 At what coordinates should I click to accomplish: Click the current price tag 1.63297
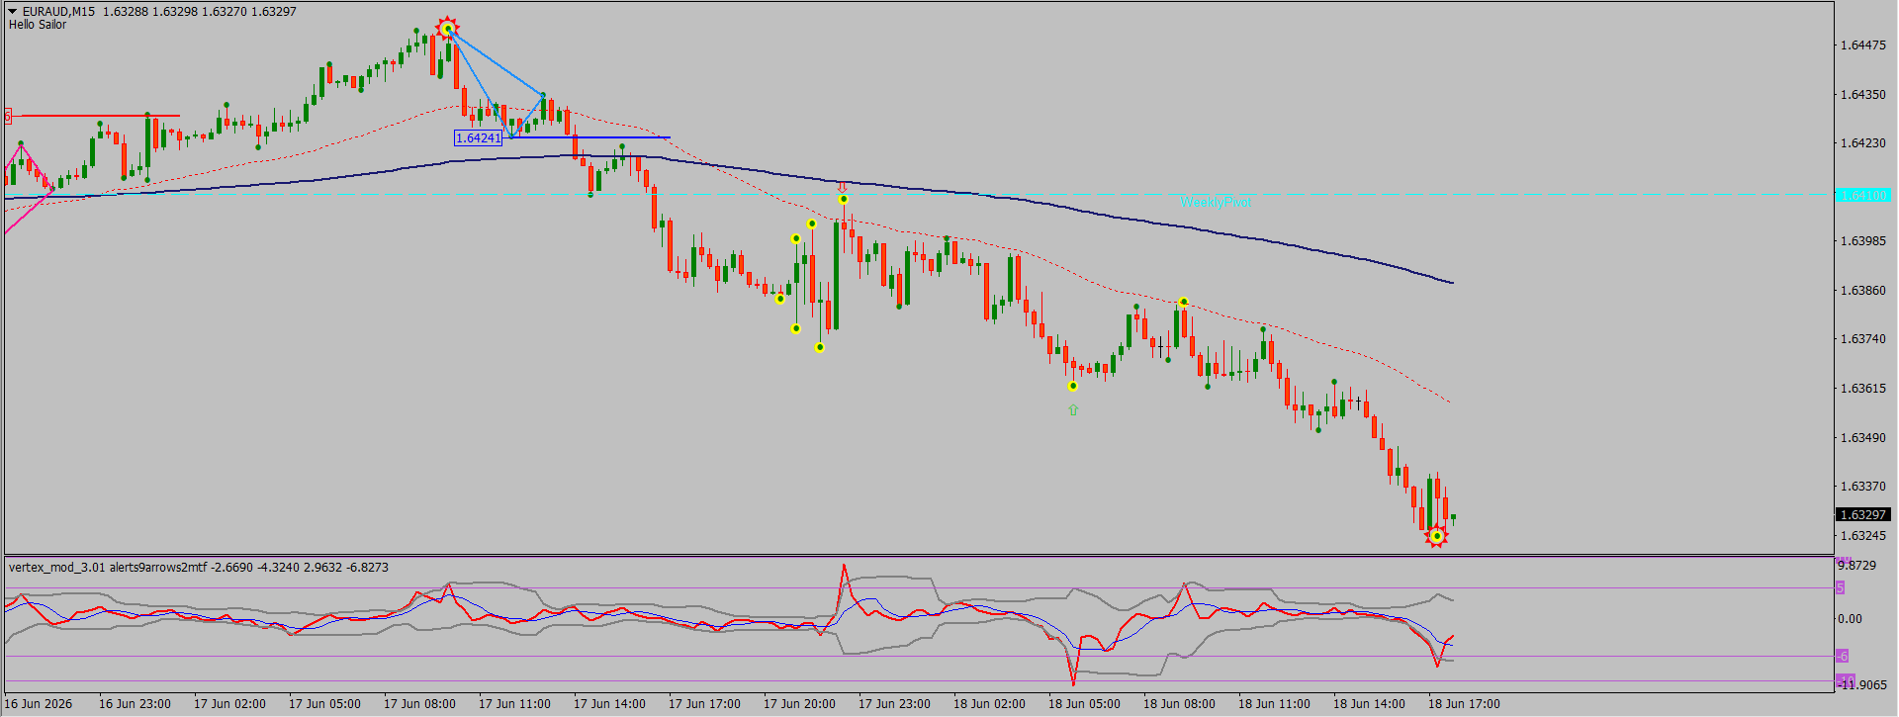pos(1862,514)
